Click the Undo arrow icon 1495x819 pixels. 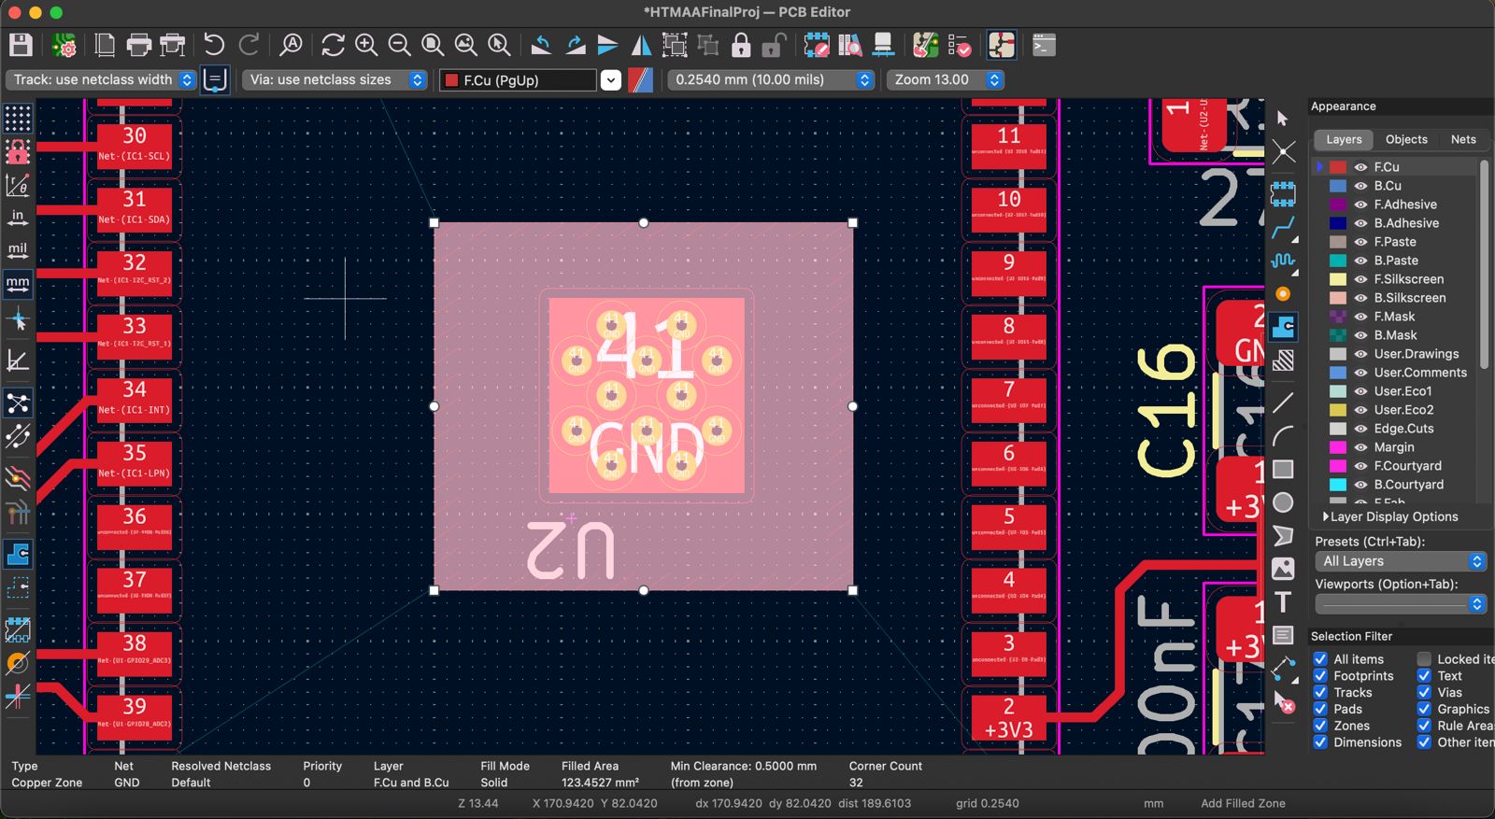[214, 45]
